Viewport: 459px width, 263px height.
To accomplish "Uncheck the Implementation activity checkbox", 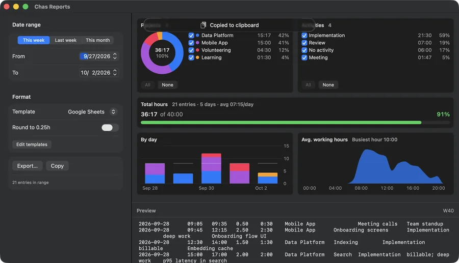I will pyautogui.click(x=304, y=35).
